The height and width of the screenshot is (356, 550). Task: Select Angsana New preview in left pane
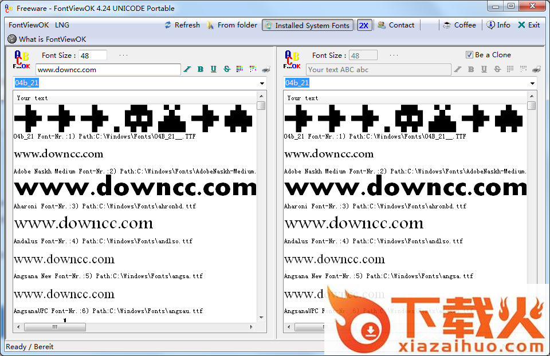64,259
